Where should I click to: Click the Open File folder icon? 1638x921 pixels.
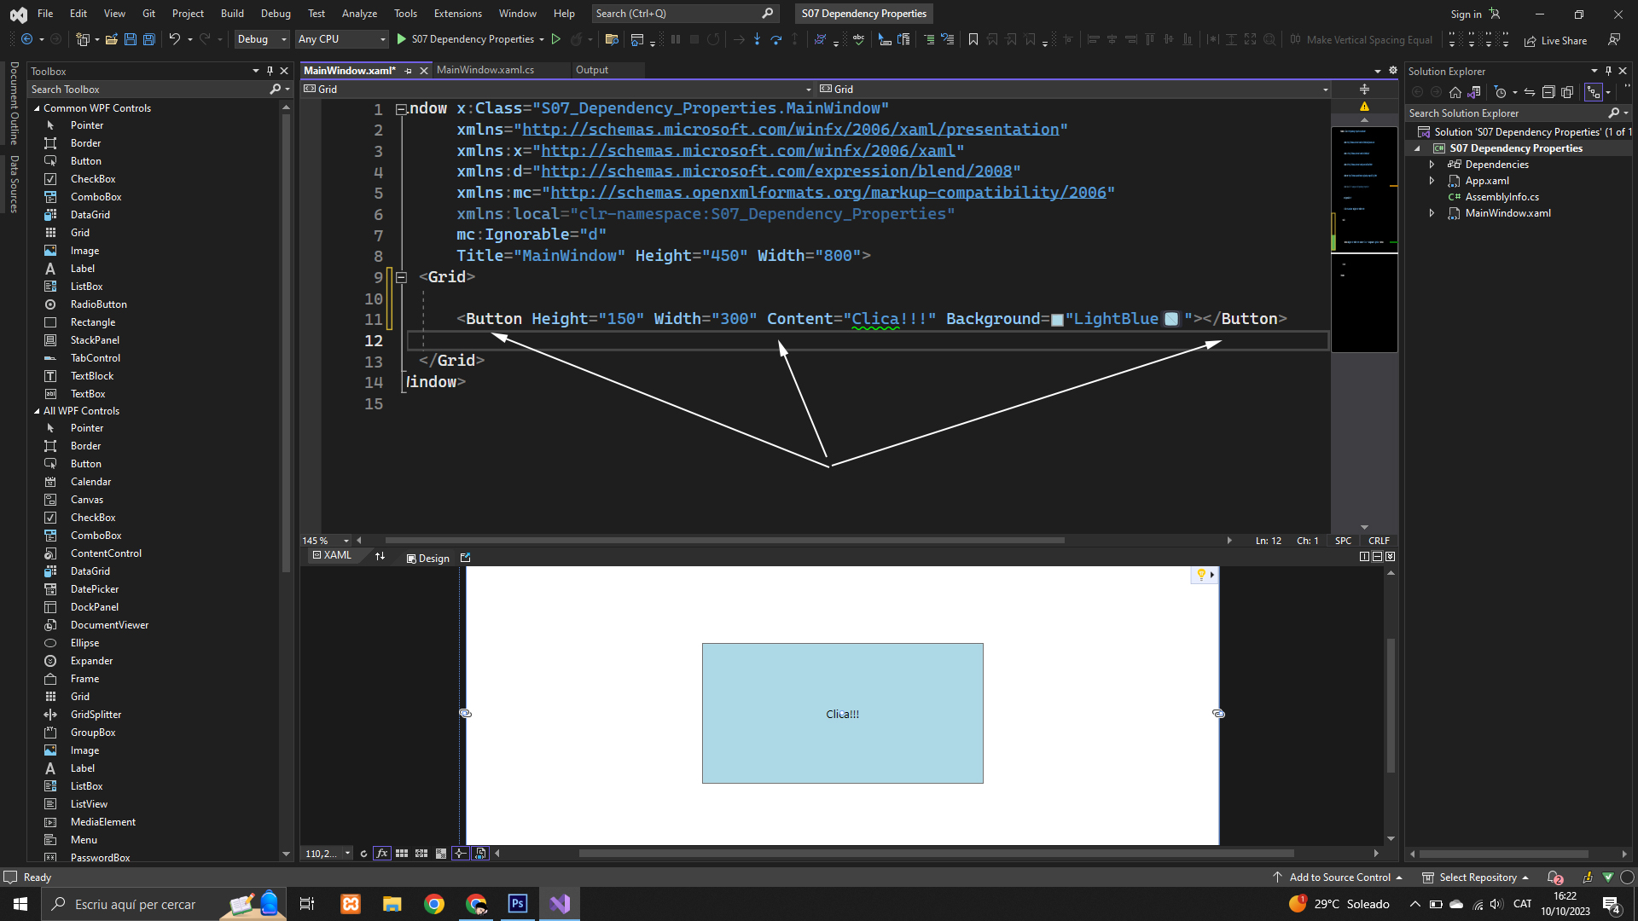(111, 39)
